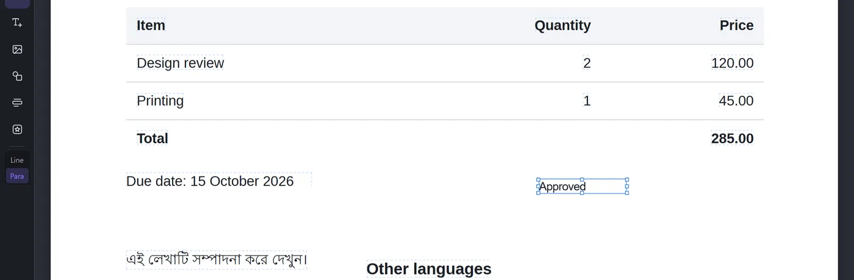Select the Insert Image tool
The width and height of the screenshot is (854, 280).
point(17,49)
